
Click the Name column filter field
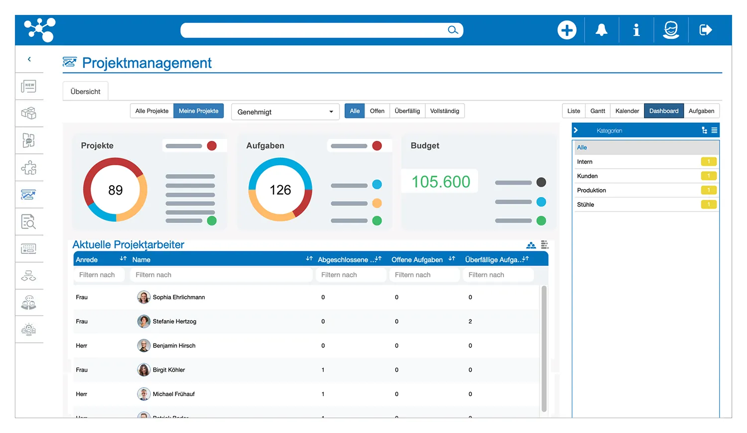[221, 275]
